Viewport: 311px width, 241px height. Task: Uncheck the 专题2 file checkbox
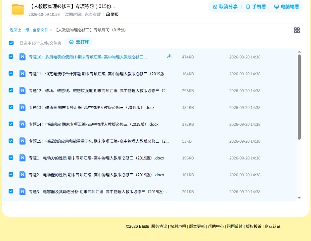11,174
